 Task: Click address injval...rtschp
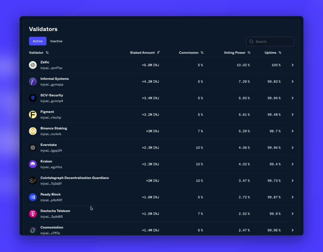pos(51,118)
